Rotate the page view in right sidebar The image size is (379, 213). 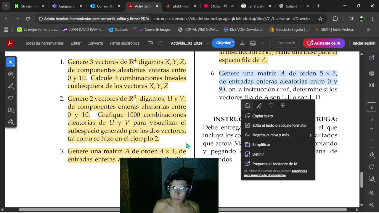point(372,167)
